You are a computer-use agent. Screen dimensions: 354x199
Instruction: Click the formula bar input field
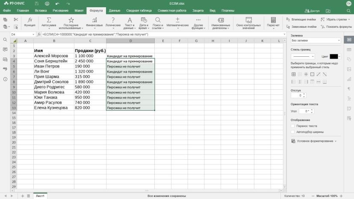point(162,34)
